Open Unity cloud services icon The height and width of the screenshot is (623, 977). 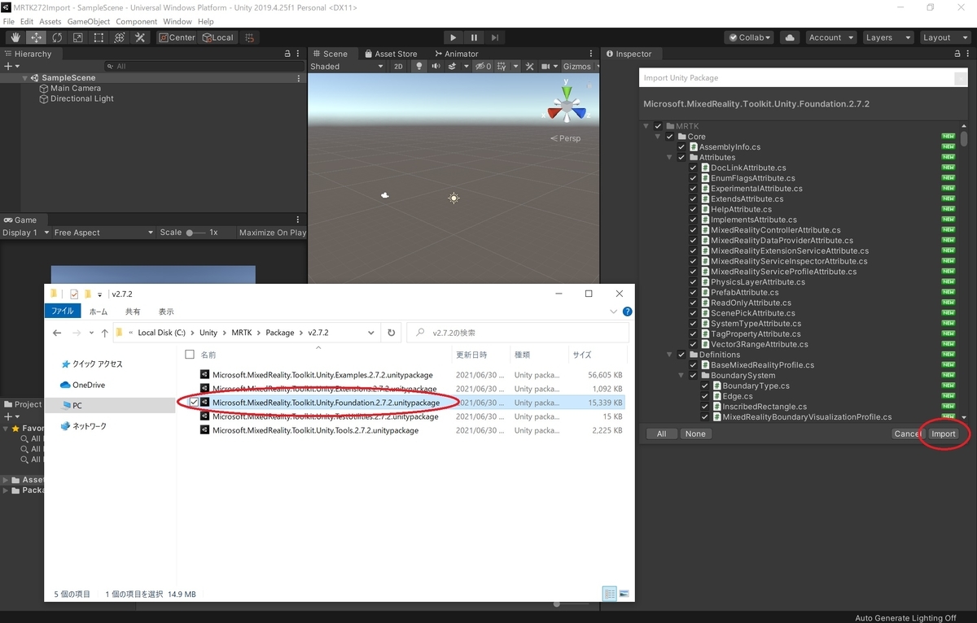(789, 37)
